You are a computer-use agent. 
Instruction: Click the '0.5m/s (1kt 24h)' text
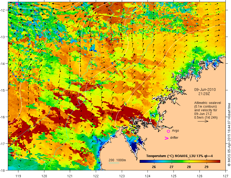[206, 118]
